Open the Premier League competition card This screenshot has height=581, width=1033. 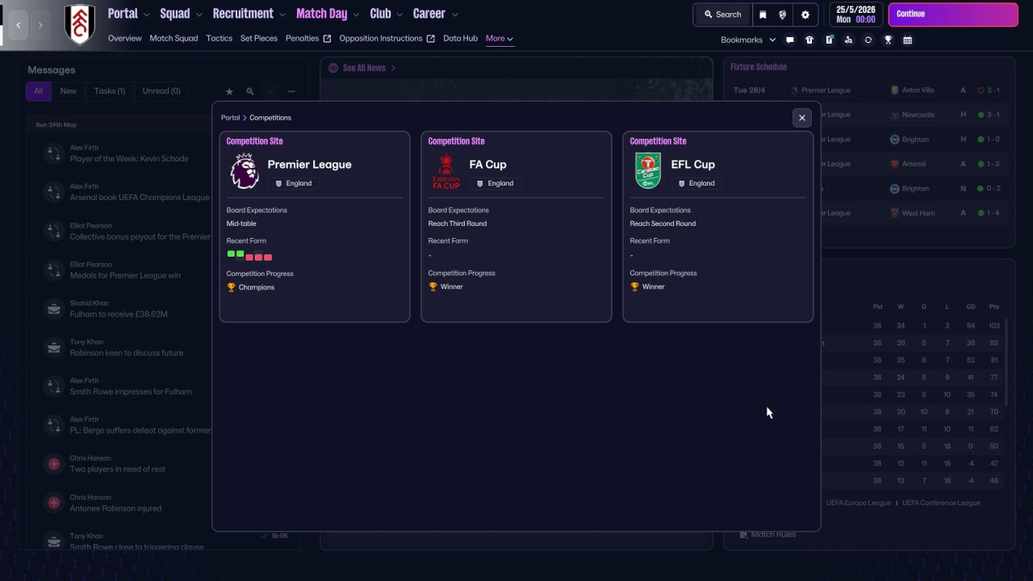tap(315, 227)
